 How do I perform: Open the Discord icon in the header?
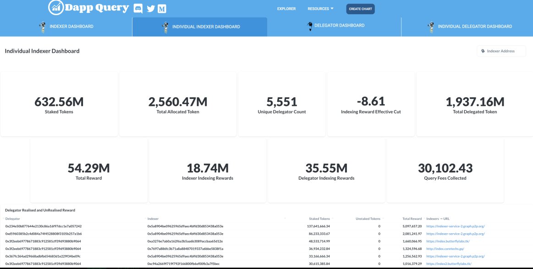tap(138, 8)
